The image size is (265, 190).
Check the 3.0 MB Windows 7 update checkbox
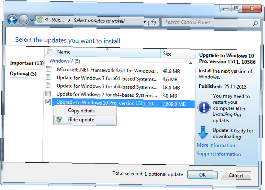pos(48,93)
